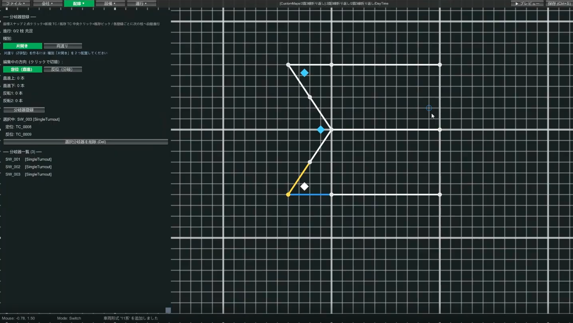
Task: Switch editing direction to 反位 (分岐)
Action: 63,69
